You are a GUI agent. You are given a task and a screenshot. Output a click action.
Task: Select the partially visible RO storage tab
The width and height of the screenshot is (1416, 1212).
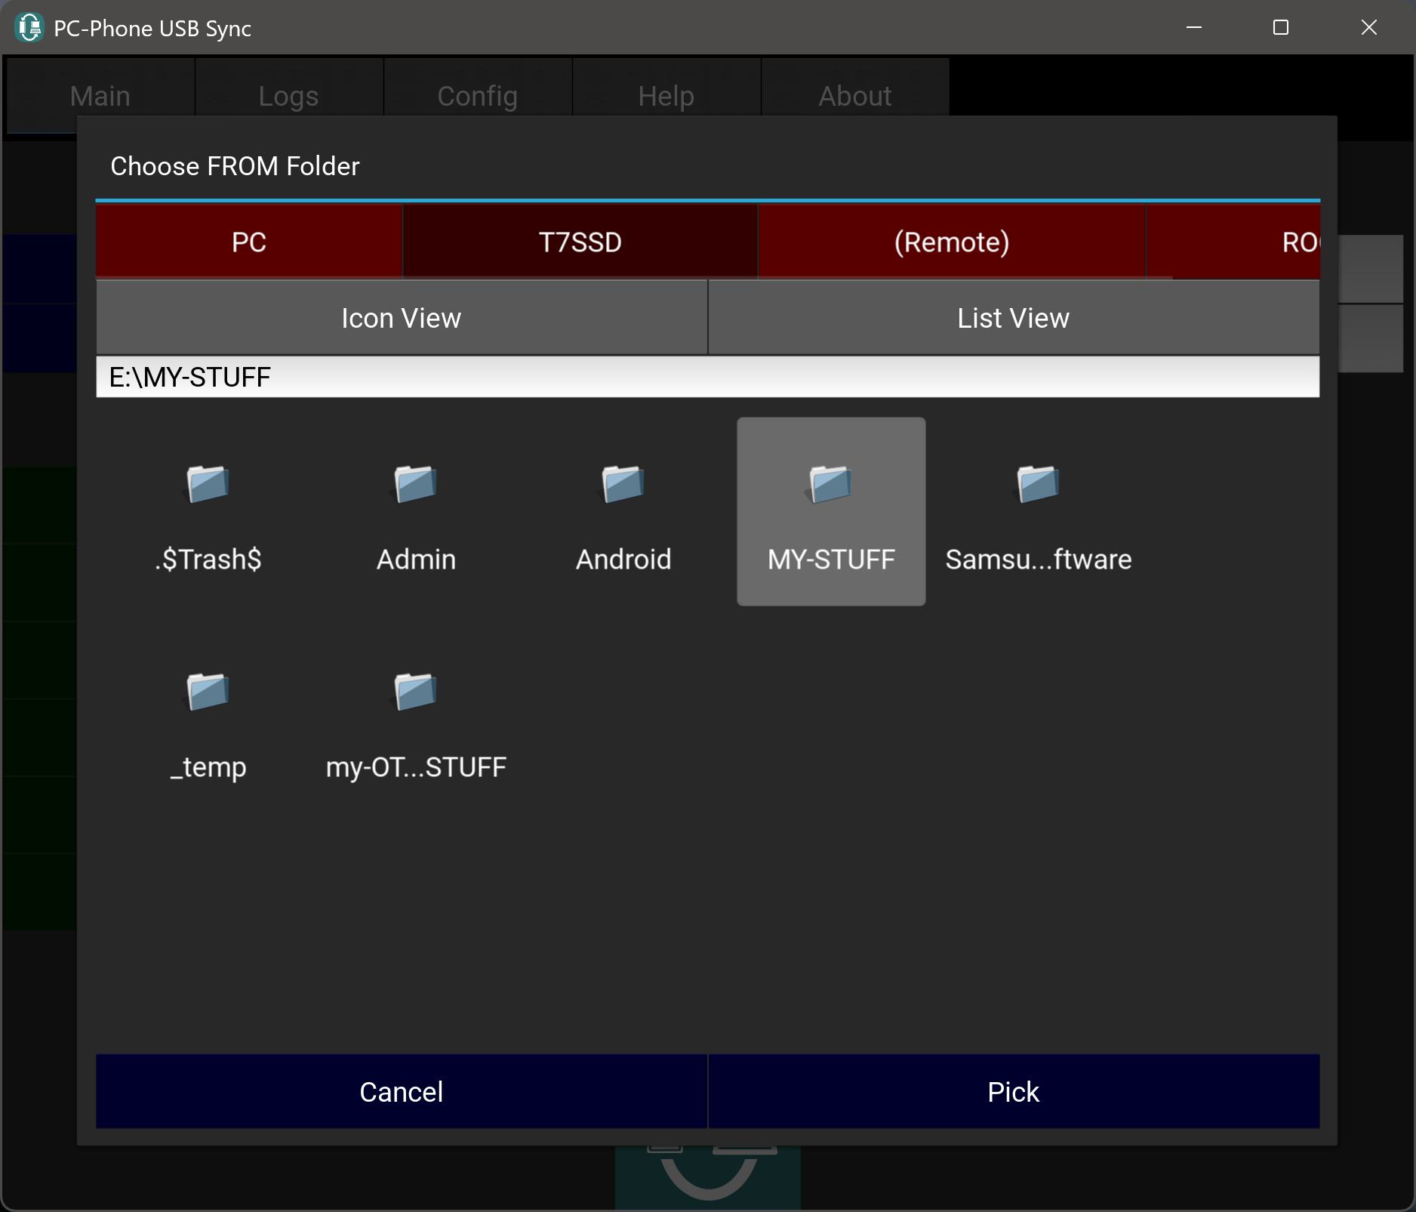click(x=1298, y=242)
